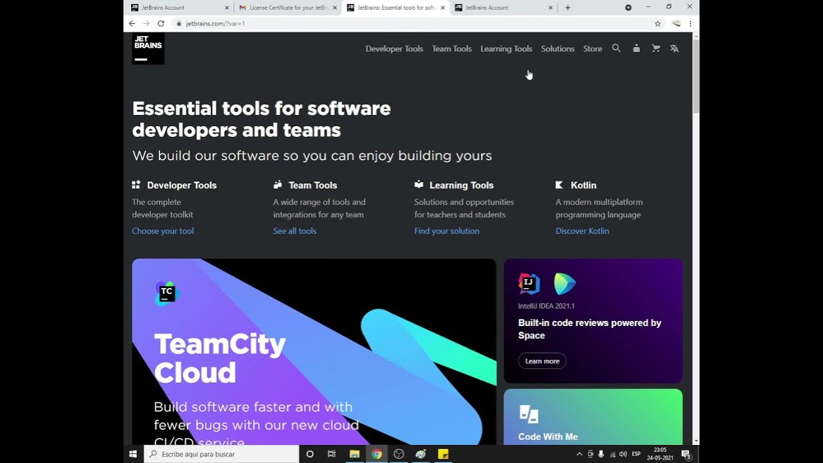Screen dimensions: 823x463
Task: Switch to the last JetBrains Account tab
Action: (503, 8)
